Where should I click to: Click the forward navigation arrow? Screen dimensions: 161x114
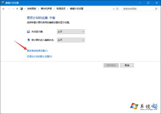pyautogui.click(x=9, y=9)
